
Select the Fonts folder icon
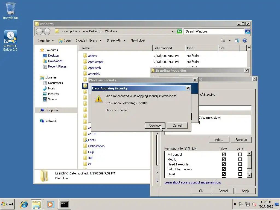(x=85, y=140)
